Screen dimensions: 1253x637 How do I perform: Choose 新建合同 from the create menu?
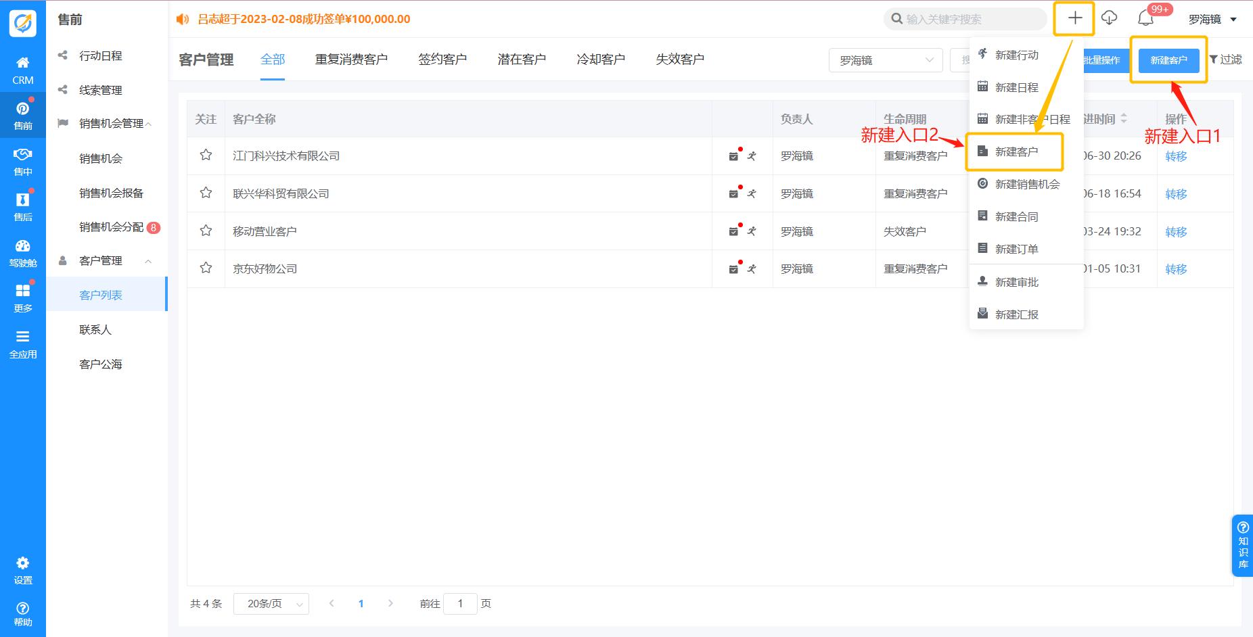coord(1026,216)
